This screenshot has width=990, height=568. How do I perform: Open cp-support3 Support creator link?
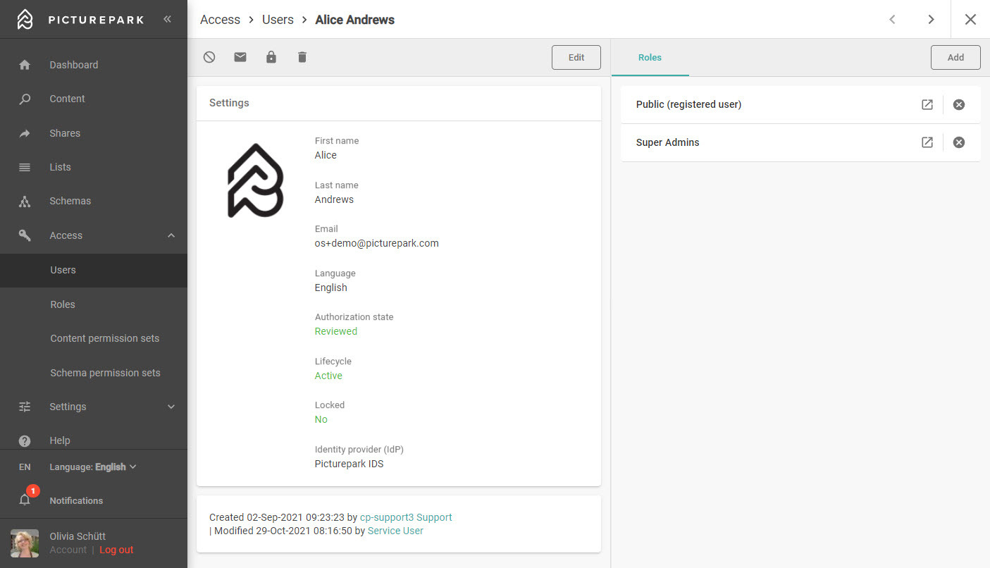click(x=406, y=517)
